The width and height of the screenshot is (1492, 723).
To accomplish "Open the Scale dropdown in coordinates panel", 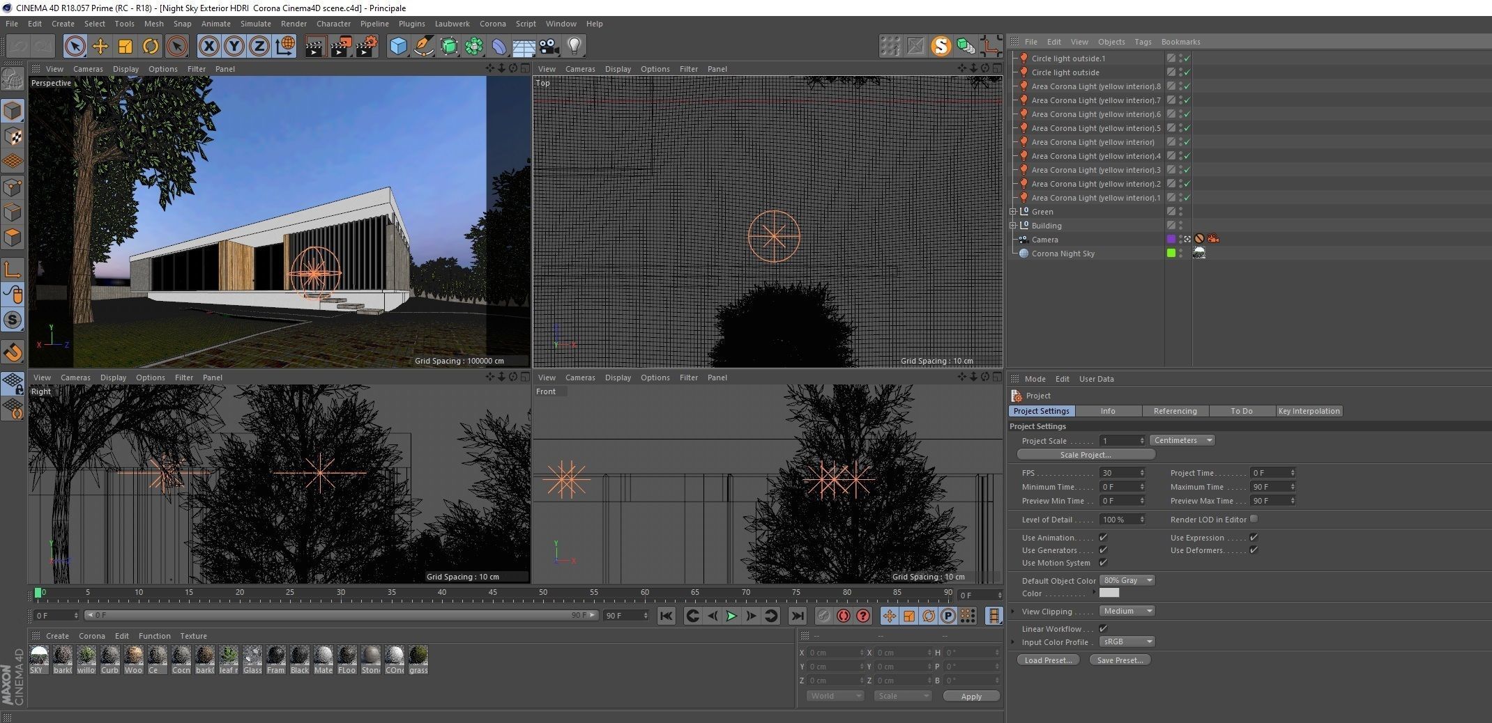I will pos(903,696).
